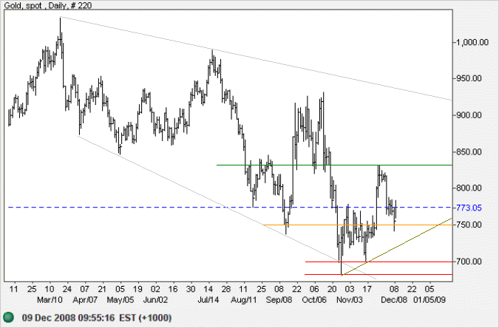The image size is (499, 328).
Task: Select the olive rising trendline
Action: pyautogui.click(x=396, y=247)
